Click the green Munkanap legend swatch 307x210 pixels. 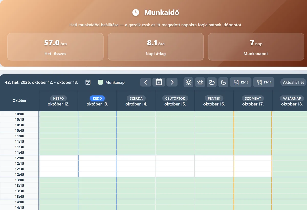101,82
